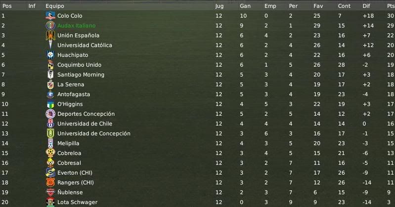Open the Lota Schwager team link
Viewport: 395px width, 207px height.
77,202
